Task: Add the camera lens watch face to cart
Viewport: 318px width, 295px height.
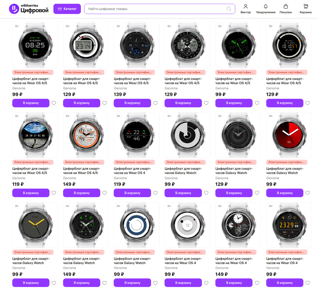Action: tap(234, 193)
